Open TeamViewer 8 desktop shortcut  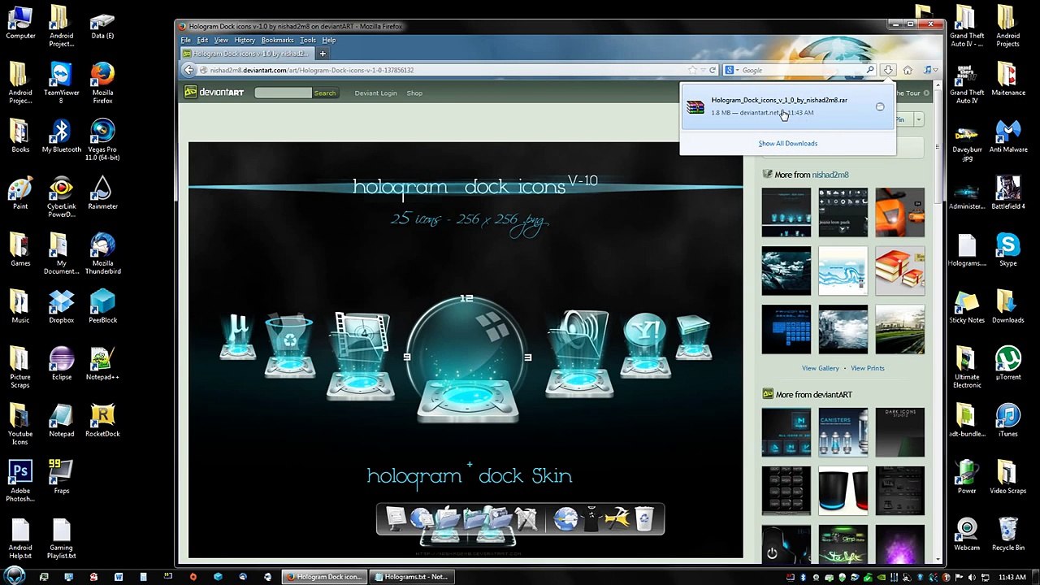pos(61,84)
